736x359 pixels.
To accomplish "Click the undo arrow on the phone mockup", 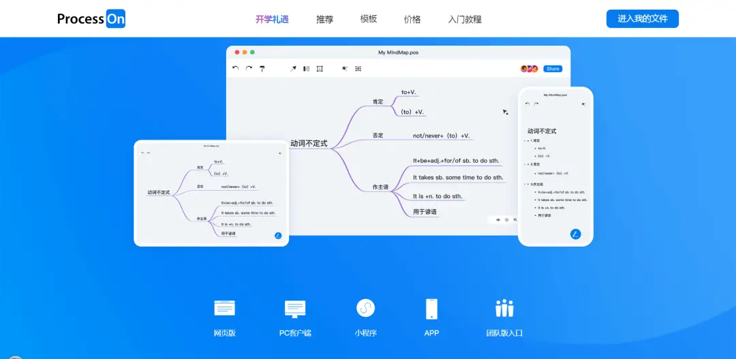I will tap(527, 104).
